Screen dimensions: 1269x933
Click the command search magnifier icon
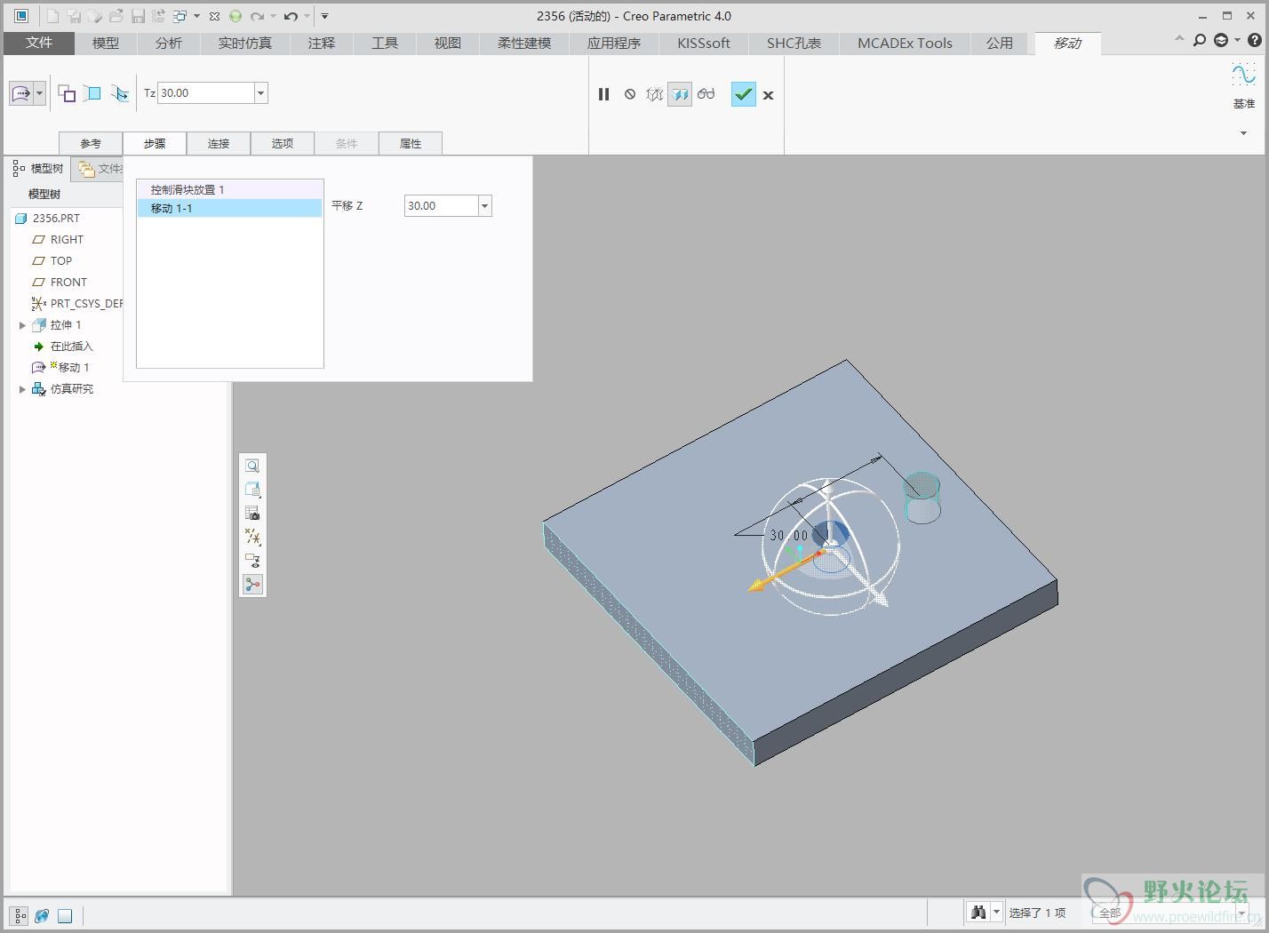click(x=1199, y=40)
